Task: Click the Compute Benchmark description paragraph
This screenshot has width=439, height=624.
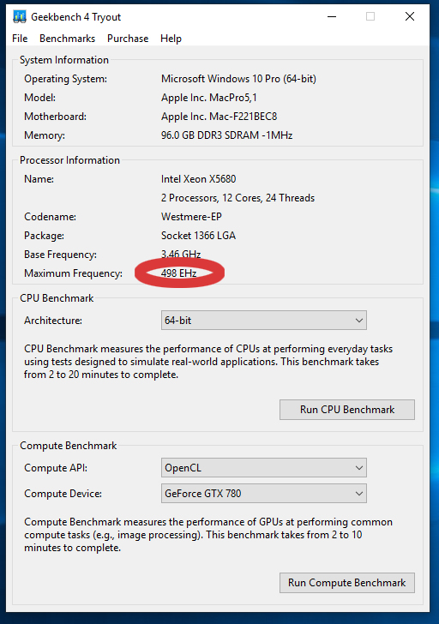Action: tap(208, 535)
